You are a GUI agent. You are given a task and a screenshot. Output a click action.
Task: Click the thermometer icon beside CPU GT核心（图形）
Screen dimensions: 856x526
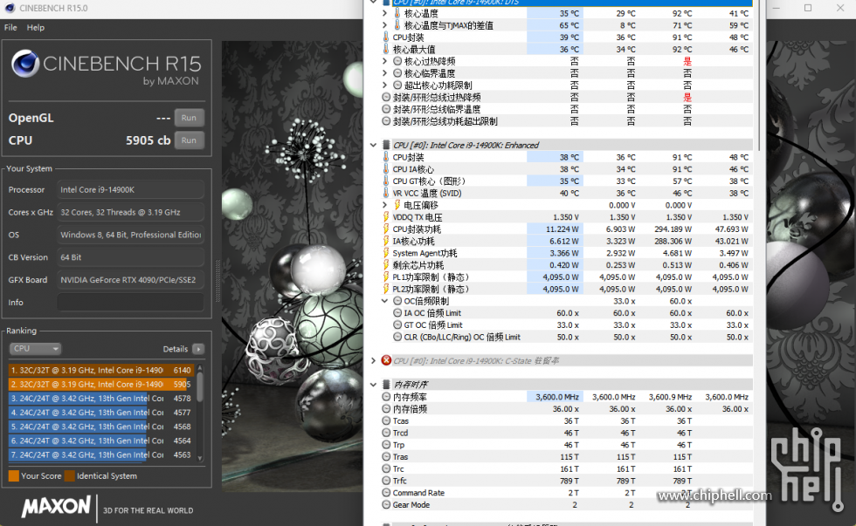386,181
